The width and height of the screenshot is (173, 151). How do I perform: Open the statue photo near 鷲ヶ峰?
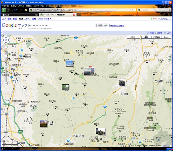coord(102,132)
